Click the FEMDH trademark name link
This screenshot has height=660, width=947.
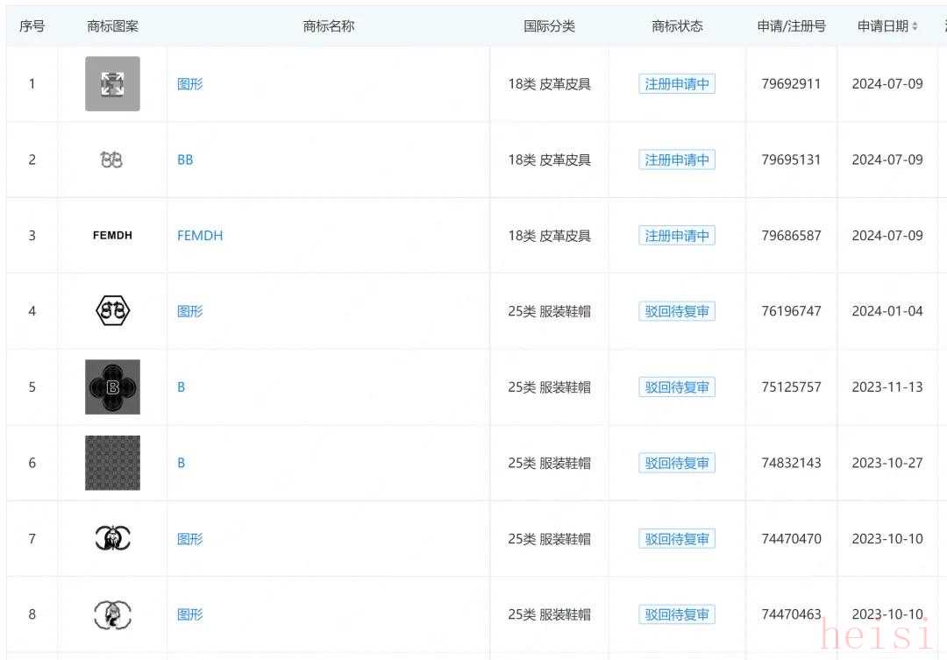200,235
